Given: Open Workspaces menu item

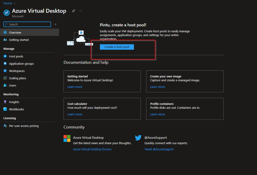Looking at the screenshot, I should pyautogui.click(x=17, y=71).
